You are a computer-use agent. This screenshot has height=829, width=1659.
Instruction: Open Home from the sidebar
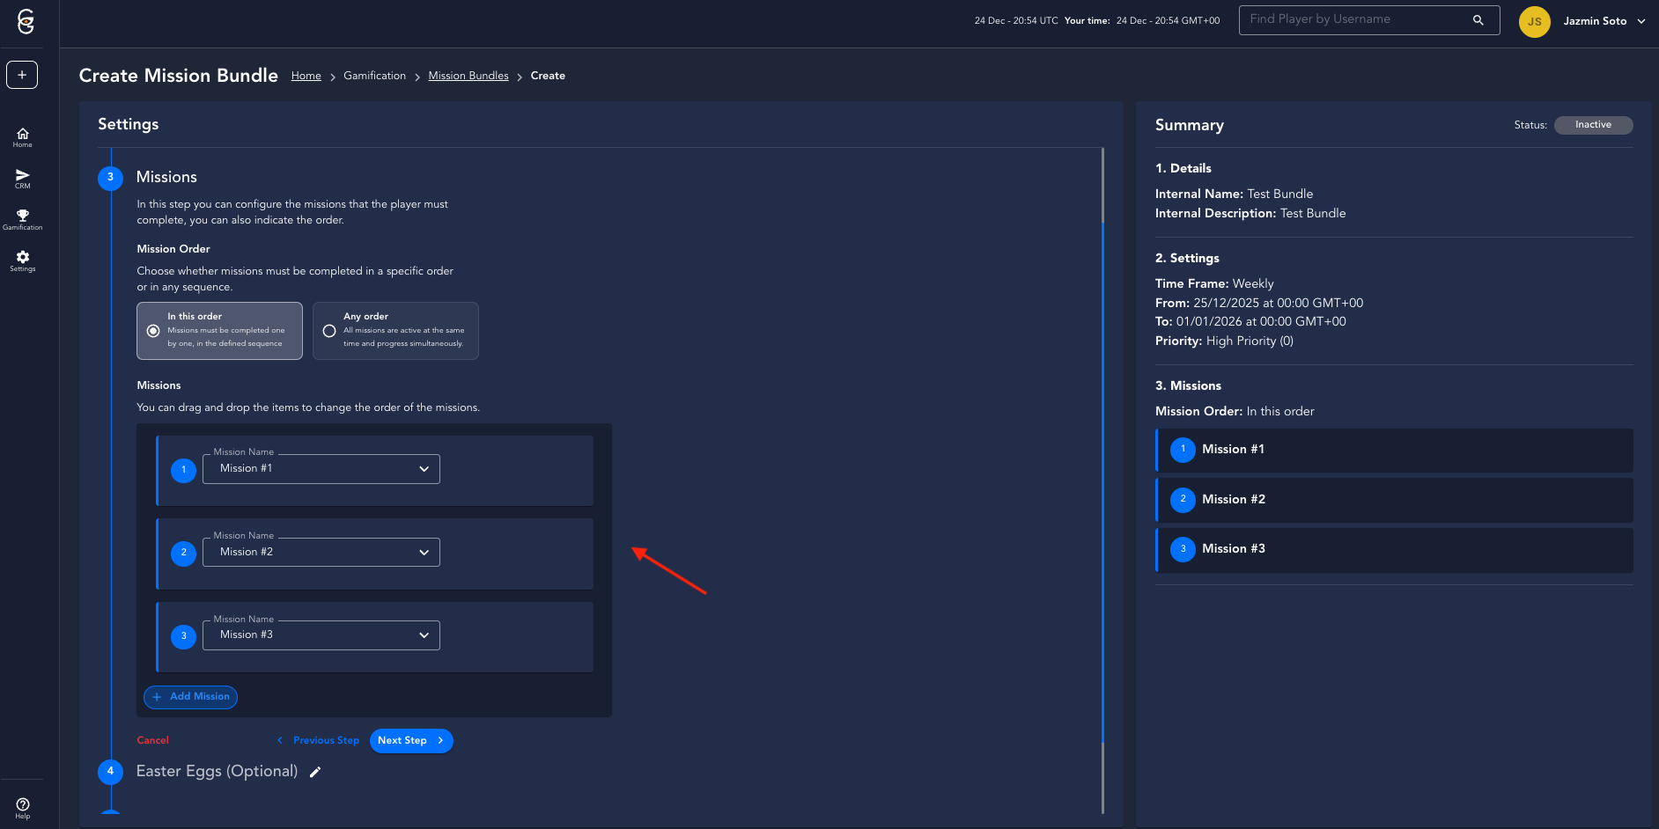23,137
